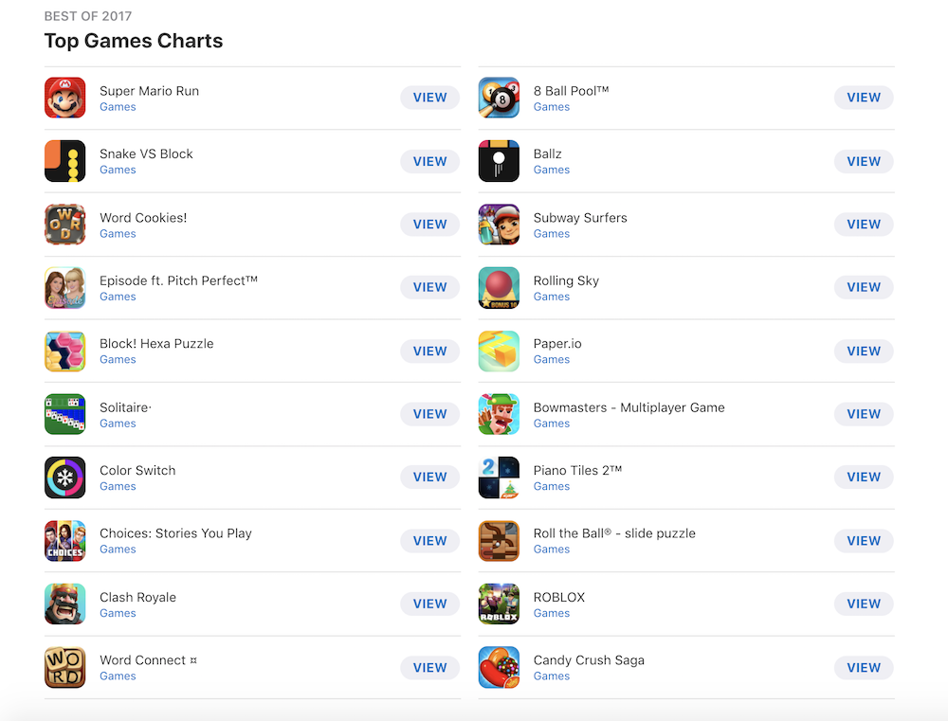Hit VIEW next to Word Connect
The width and height of the screenshot is (948, 721).
429,667
